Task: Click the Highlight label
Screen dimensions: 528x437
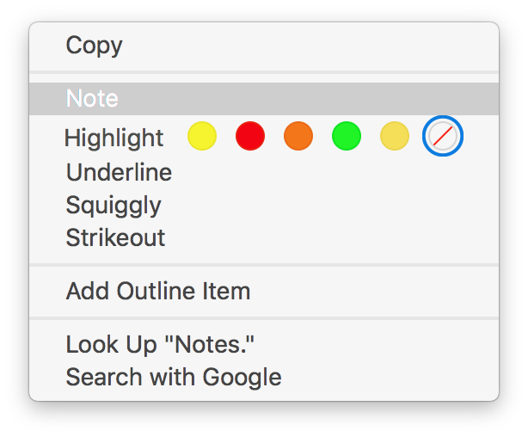Action: point(114,138)
